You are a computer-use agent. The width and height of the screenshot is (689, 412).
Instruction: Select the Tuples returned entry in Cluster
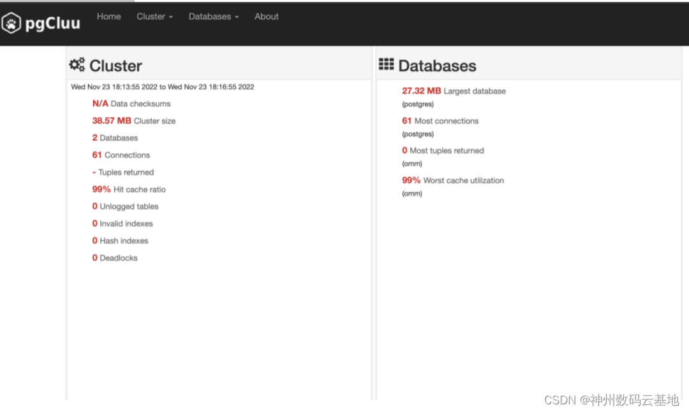pos(123,173)
